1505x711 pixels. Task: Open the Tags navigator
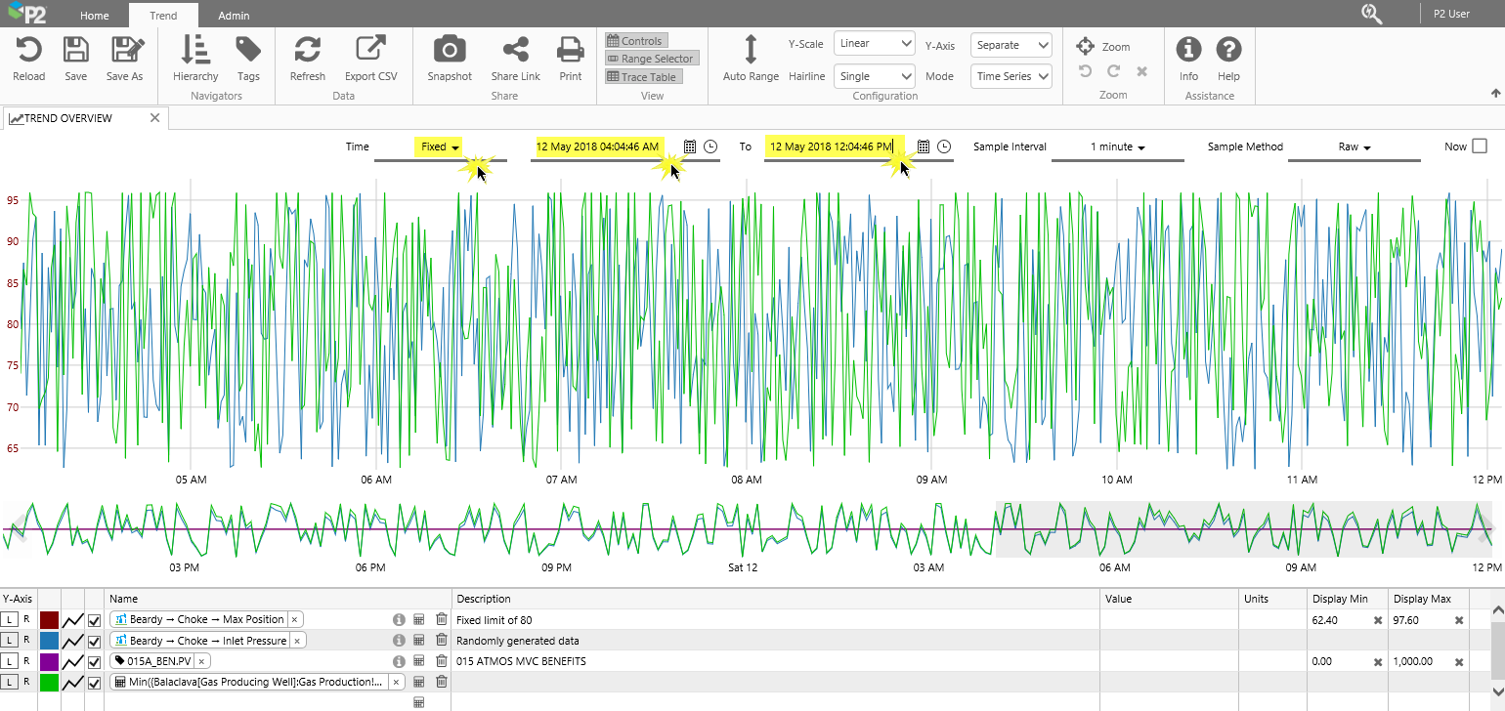coord(248,50)
